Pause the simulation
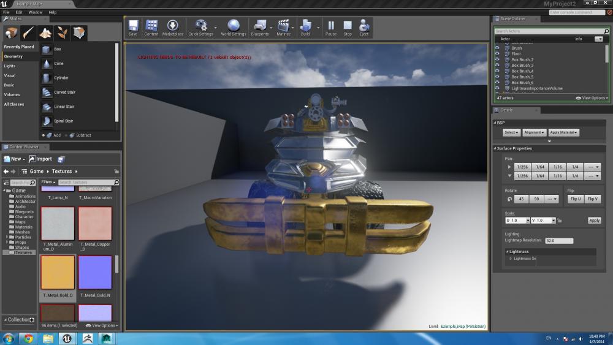 (331, 28)
